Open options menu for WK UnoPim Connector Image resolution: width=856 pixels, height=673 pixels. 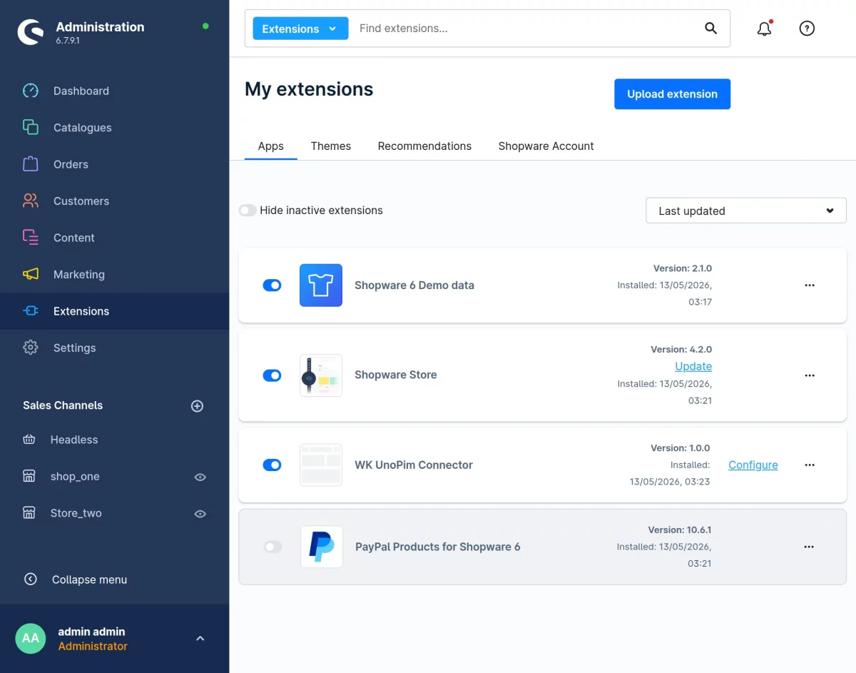(x=810, y=465)
